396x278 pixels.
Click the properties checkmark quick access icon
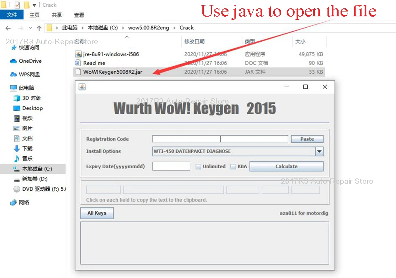17,5
